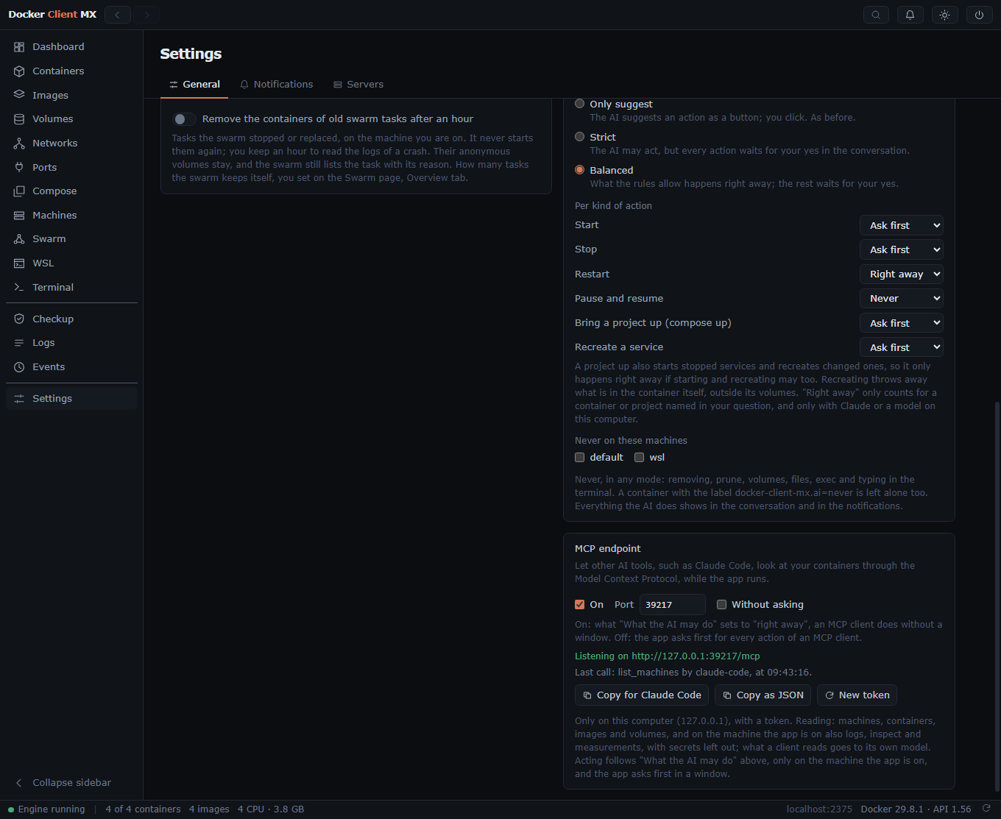This screenshot has height=819, width=1001.
Task: Open the Stop action dropdown
Action: 902,249
